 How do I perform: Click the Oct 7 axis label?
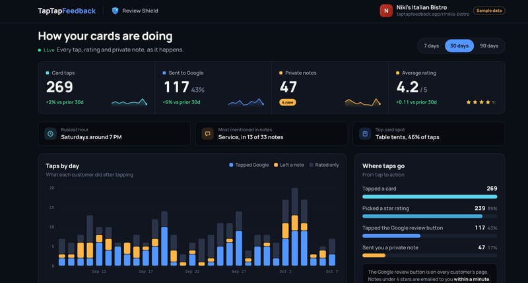pos(332,271)
